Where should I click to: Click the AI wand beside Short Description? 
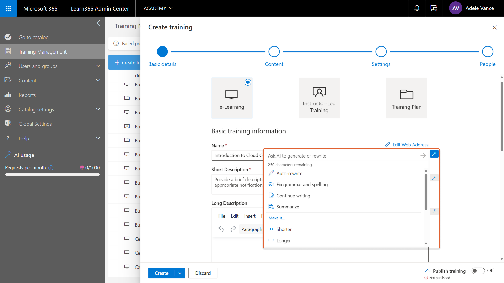434,178
